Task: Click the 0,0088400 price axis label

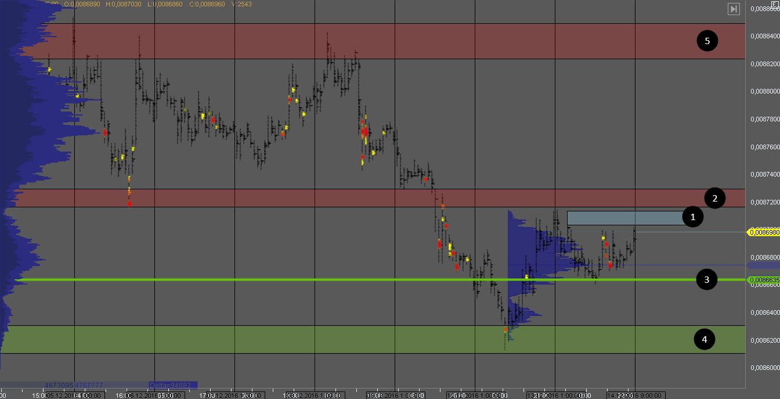Action: [x=765, y=36]
